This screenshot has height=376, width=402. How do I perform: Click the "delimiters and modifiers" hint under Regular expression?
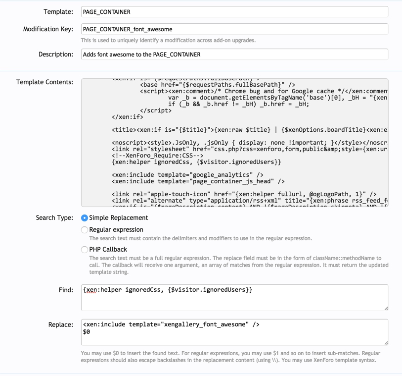coord(200,238)
